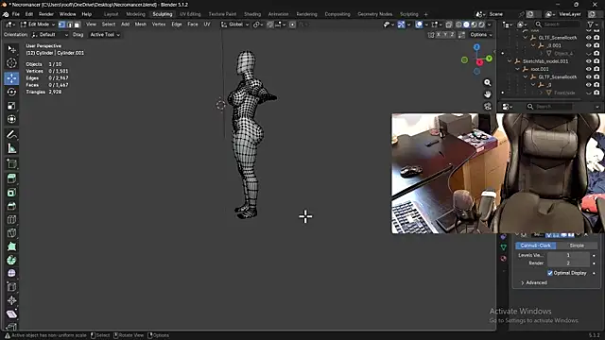
Task: Select the Rotate tool
Action: tap(11, 92)
